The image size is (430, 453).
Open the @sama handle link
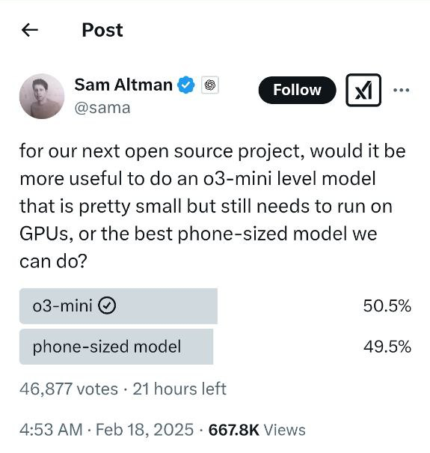pyautogui.click(x=102, y=108)
